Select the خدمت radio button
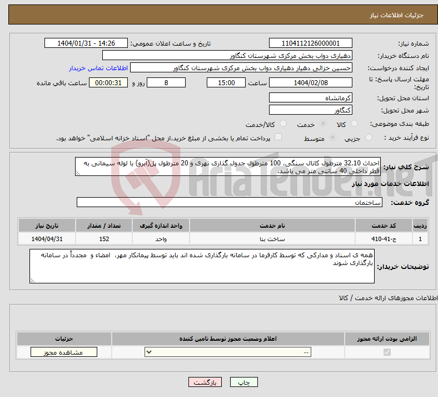 323,124
